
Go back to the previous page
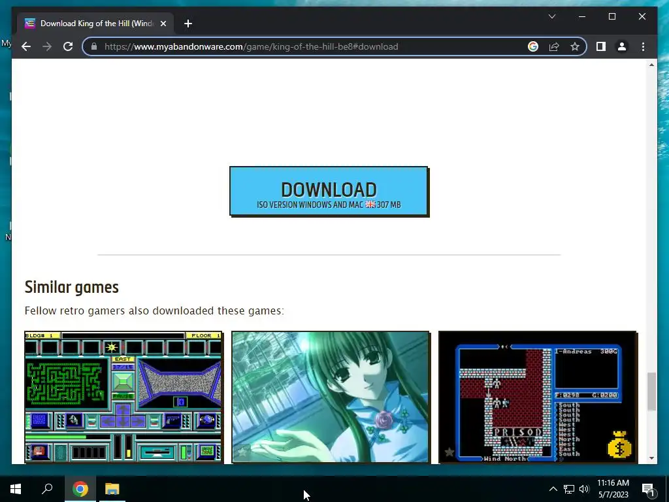[x=26, y=46]
